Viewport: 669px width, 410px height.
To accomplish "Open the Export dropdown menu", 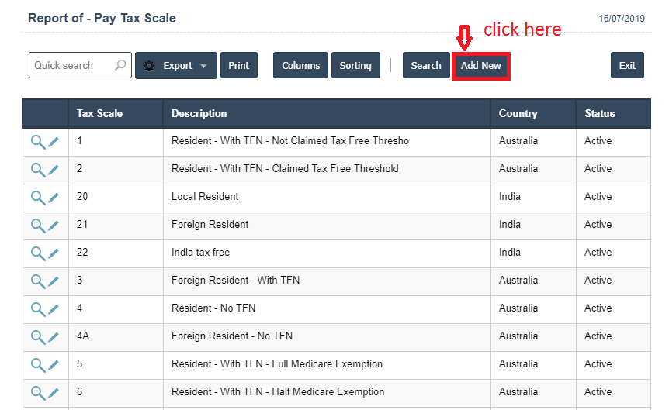I will tap(175, 66).
